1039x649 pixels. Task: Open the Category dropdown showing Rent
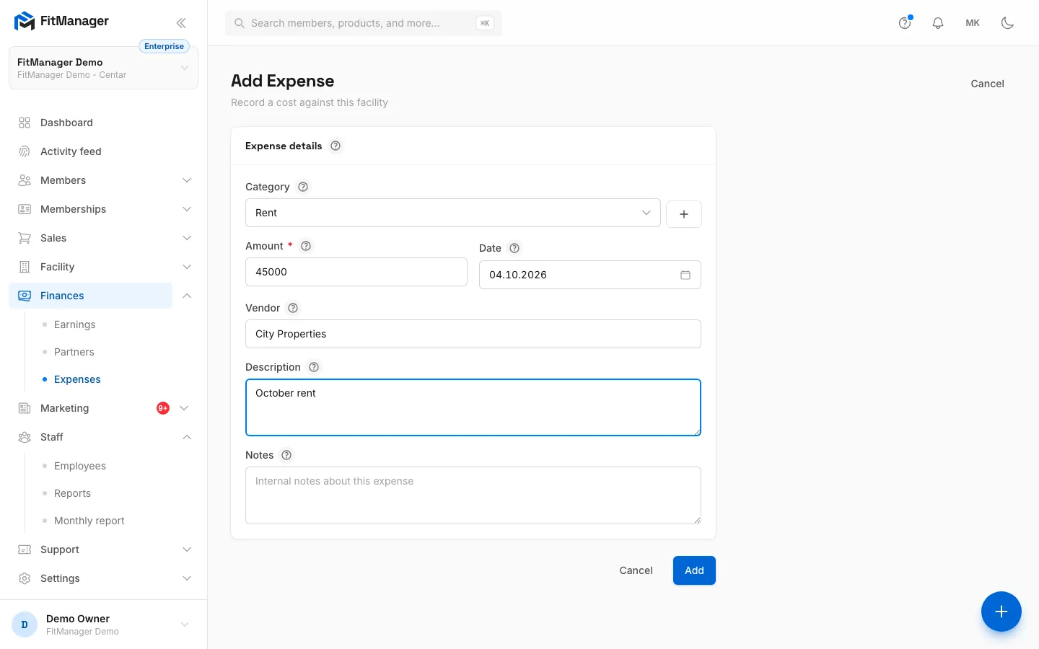coord(453,213)
